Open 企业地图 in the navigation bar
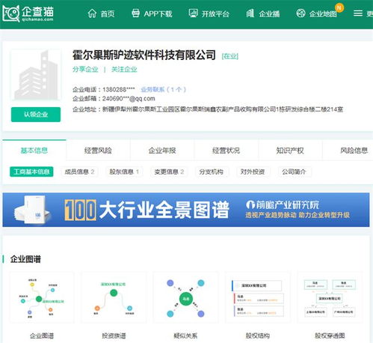This screenshot has height=343, width=373. pos(323,13)
